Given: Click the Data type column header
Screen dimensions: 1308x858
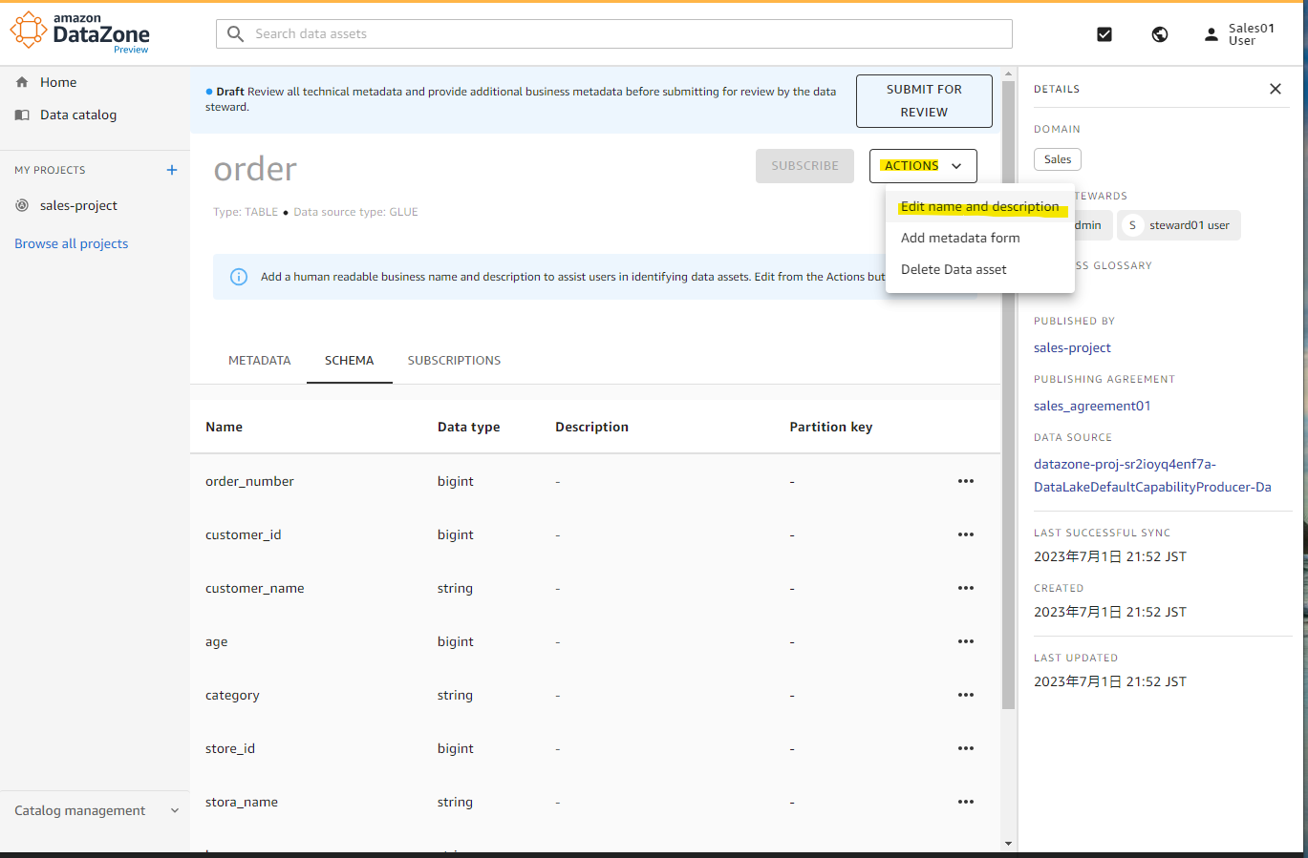Looking at the screenshot, I should click(468, 427).
